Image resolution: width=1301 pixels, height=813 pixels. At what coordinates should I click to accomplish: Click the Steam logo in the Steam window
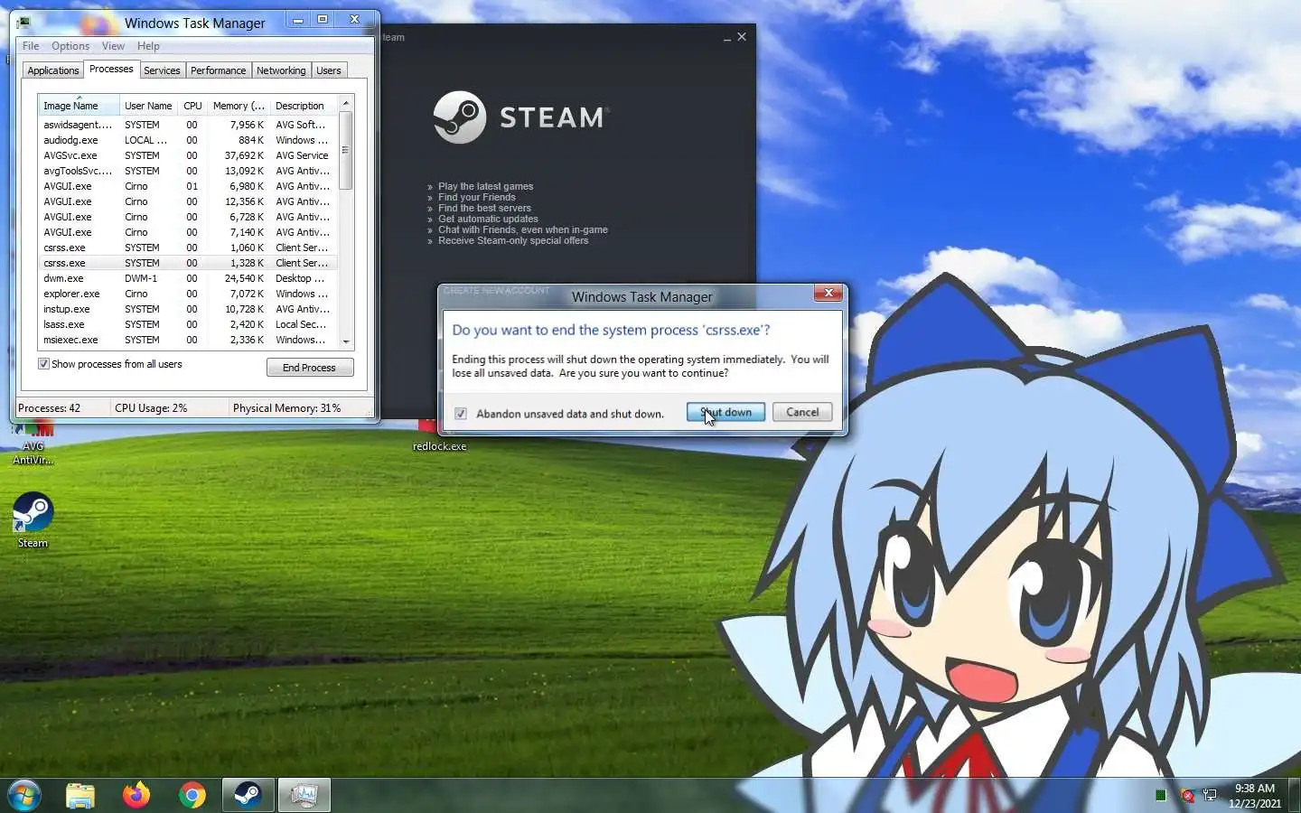520,117
